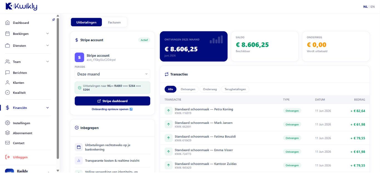Image resolution: width=380 pixels, height=173 pixels.
Task: Expand the Team submenu chevron
Action: point(48,62)
